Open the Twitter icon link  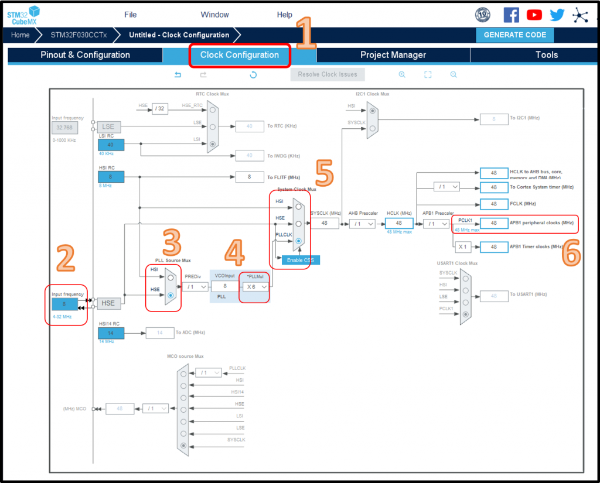(557, 15)
